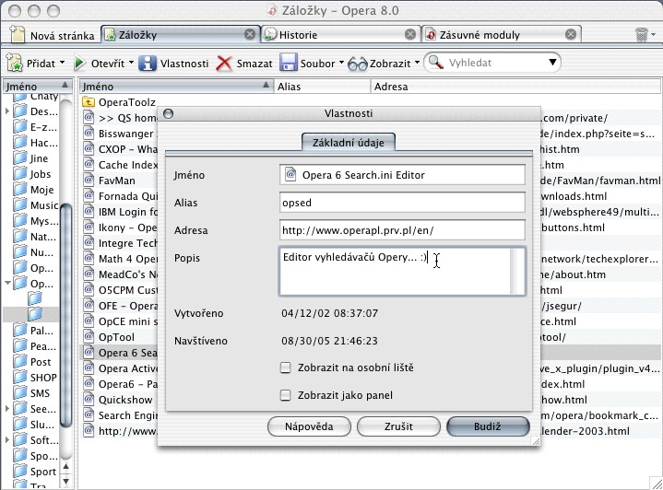Image resolution: width=663 pixels, height=490 pixels.
Task: Click the trash can icon in tab bar
Action: pos(642,35)
